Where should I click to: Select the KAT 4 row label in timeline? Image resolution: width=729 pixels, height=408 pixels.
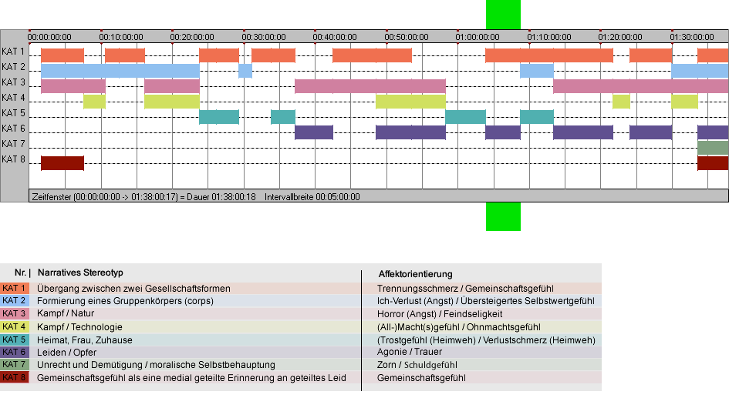(13, 98)
